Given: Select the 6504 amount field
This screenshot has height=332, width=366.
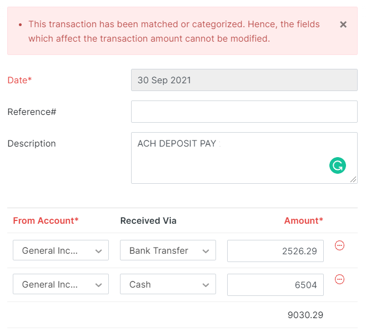Looking at the screenshot, I should (275, 285).
